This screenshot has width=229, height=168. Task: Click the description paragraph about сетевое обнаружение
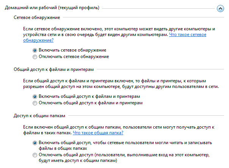point(114,29)
